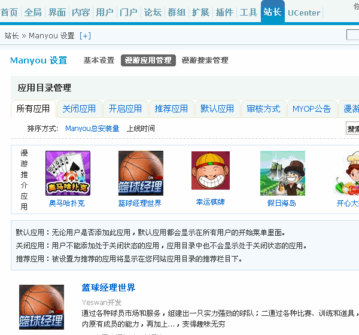This screenshot has width=359, height=335.
Task: Open the 内容 menu
Action: pos(81,13)
